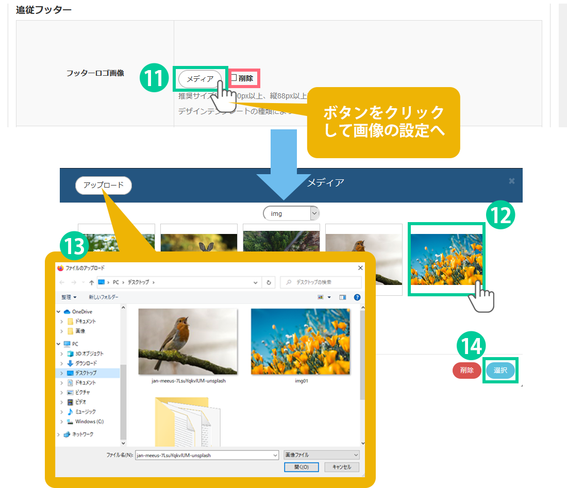Tick the 削除 checkbox beside メディア
The width and height of the screenshot is (567, 488).
pyautogui.click(x=234, y=78)
